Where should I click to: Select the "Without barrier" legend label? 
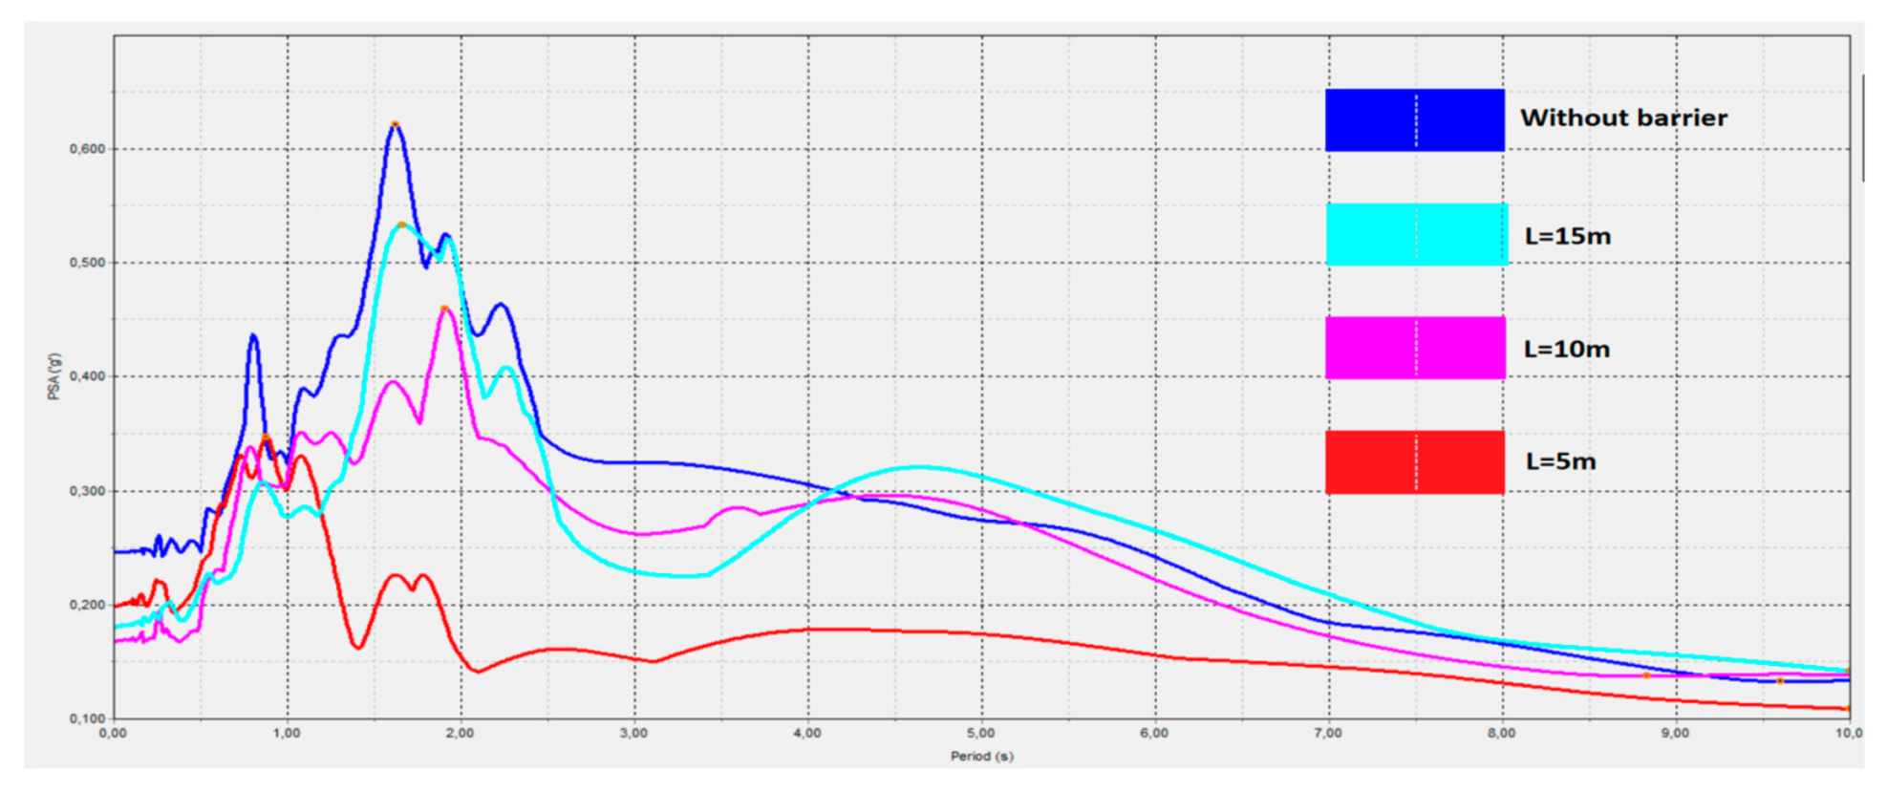point(1623,118)
